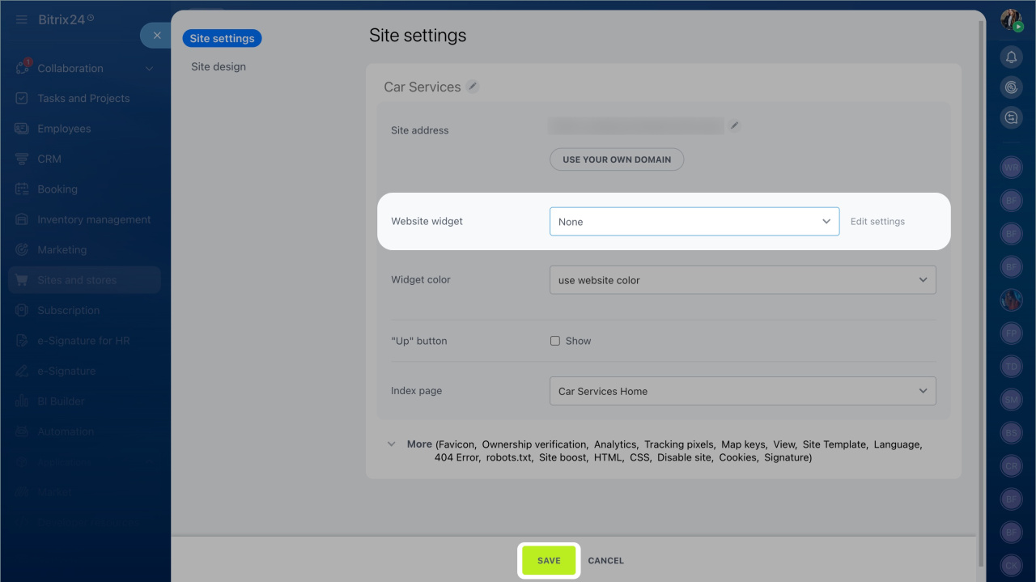The height and width of the screenshot is (582, 1036).
Task: Click the CRM icon in sidebar
Action: [x=23, y=159]
